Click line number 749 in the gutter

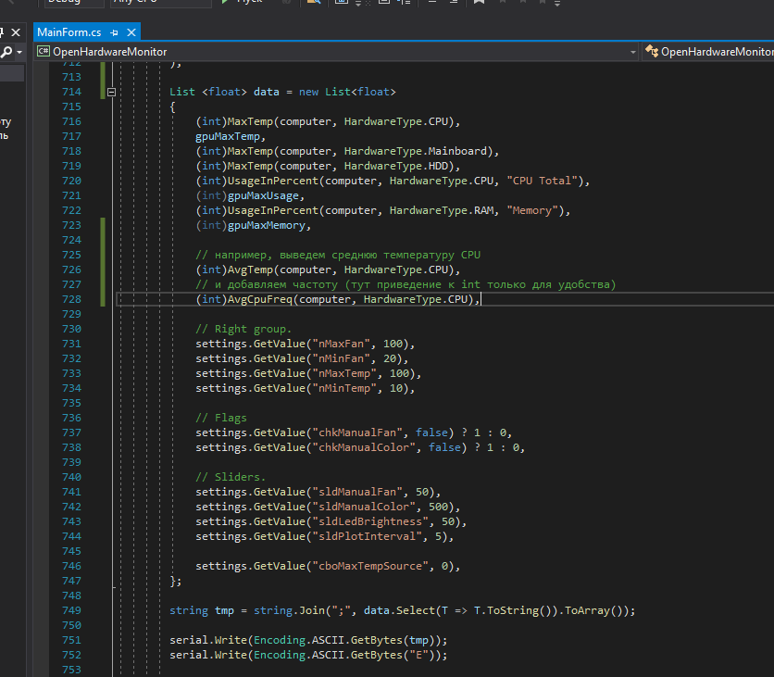[71, 610]
